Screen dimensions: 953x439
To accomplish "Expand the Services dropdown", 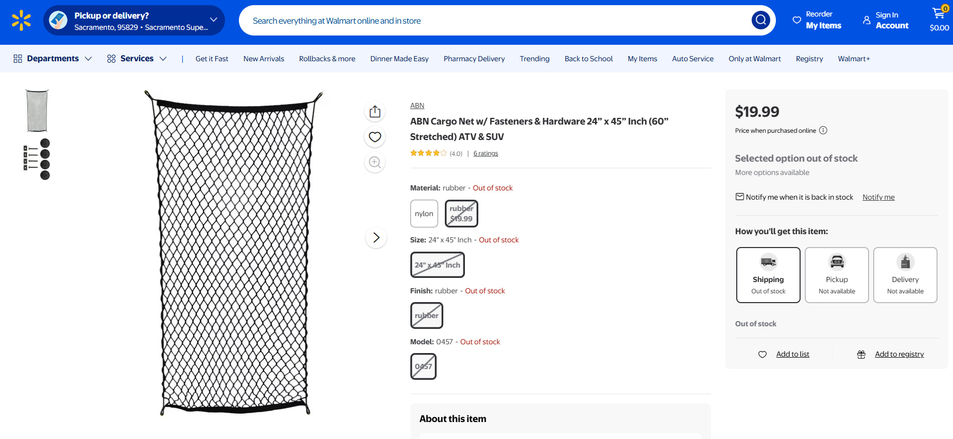I will 137,59.
